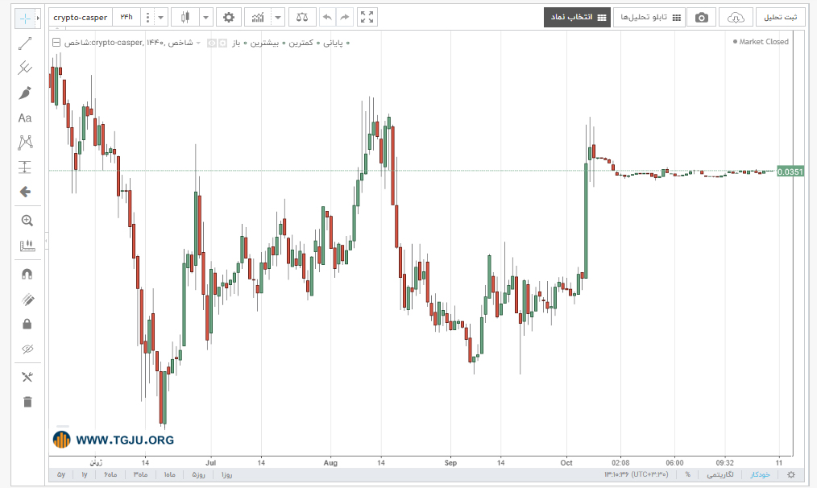The height and width of the screenshot is (488, 817).
Task: Take a chart snapshot with camera
Action: coord(701,17)
